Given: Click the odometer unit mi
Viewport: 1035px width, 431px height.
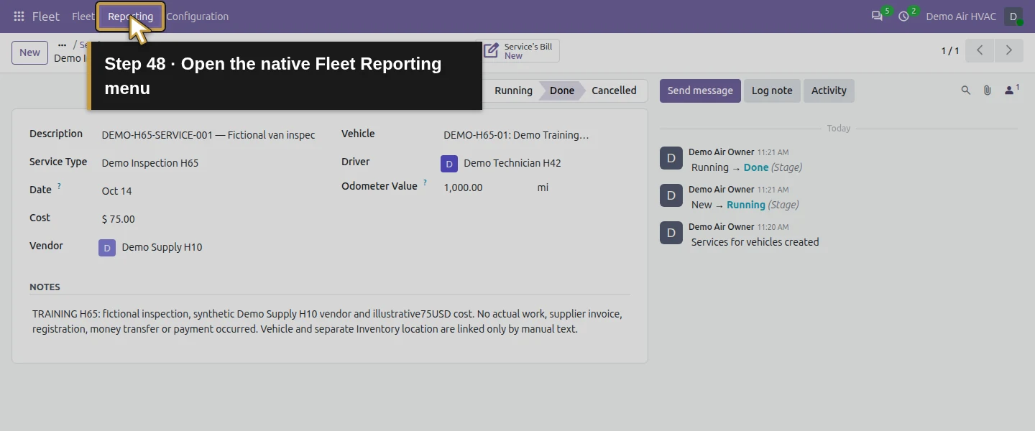Looking at the screenshot, I should click(543, 187).
